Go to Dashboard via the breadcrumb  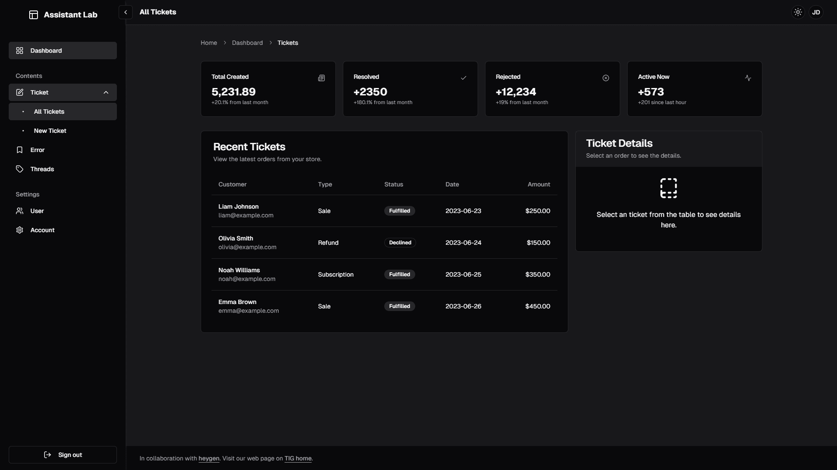tap(247, 43)
